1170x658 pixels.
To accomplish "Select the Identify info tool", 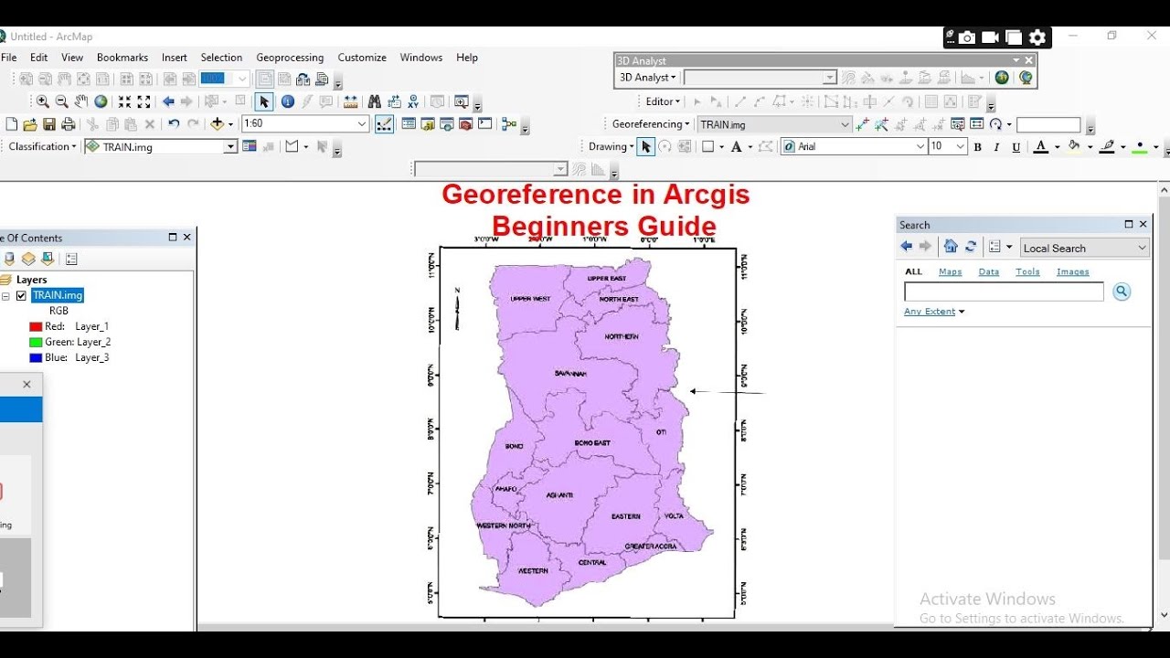I will click(288, 101).
